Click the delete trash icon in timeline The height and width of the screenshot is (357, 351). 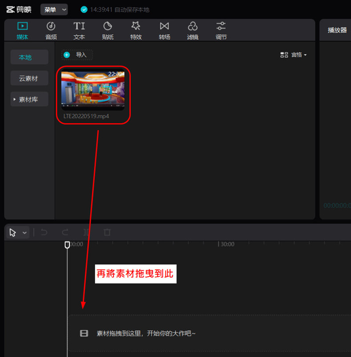107,232
